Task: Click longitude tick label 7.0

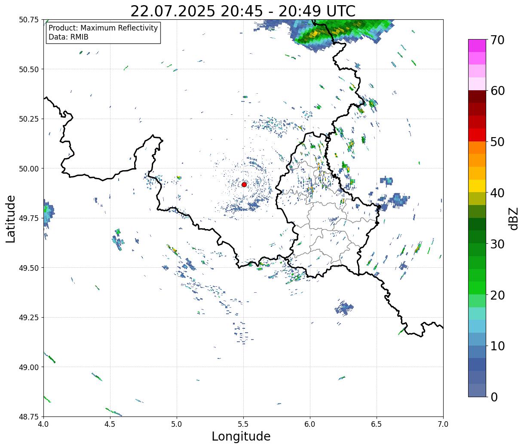Action: click(x=443, y=424)
